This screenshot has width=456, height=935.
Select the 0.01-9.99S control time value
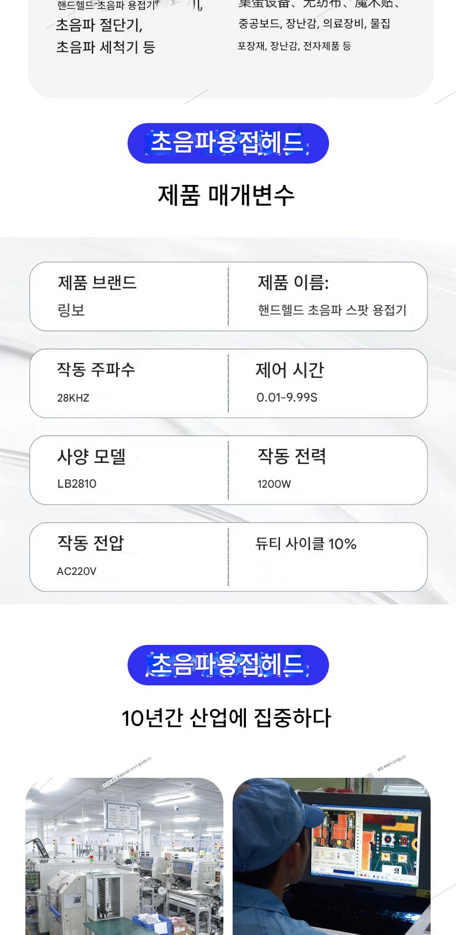[x=287, y=398]
